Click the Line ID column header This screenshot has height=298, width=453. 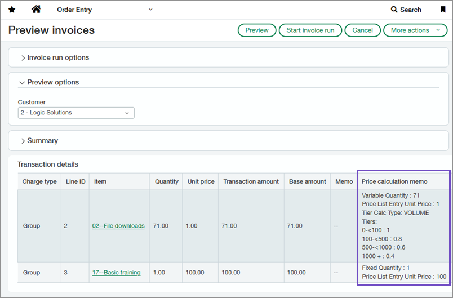(75, 181)
